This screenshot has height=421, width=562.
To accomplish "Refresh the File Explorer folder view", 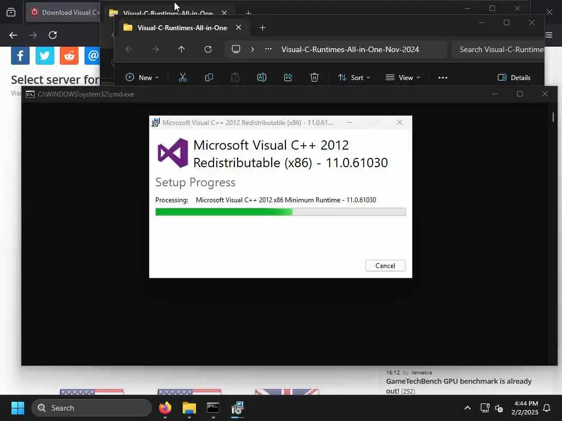I will click(x=208, y=49).
